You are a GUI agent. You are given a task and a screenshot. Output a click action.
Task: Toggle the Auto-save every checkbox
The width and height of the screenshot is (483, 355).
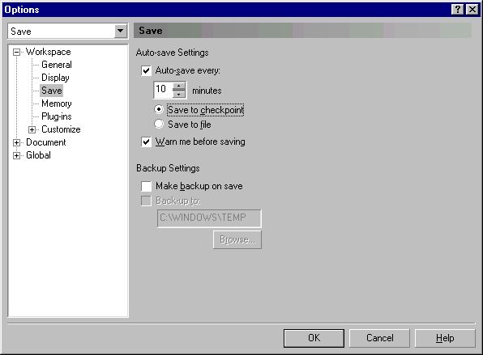[x=146, y=70]
